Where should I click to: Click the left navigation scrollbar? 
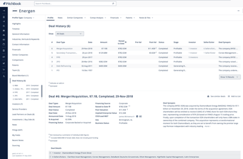tap(42, 91)
